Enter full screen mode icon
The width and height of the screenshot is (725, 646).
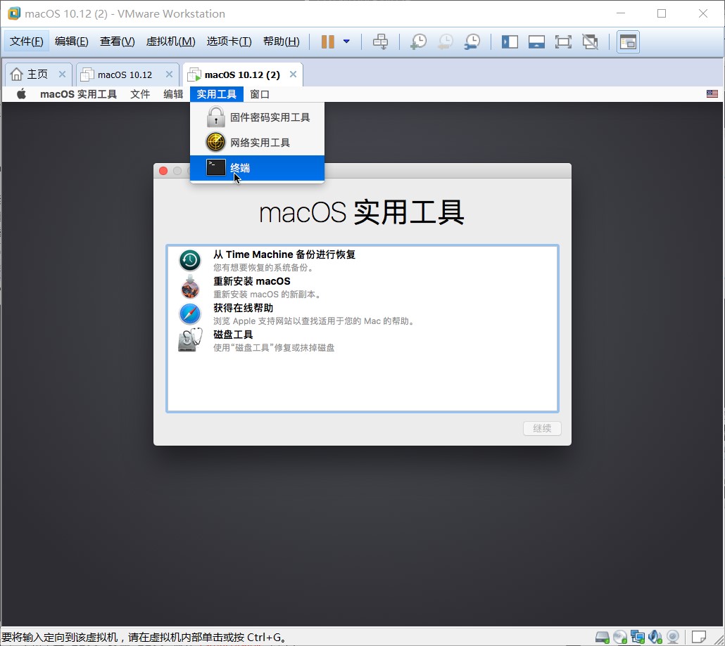563,42
